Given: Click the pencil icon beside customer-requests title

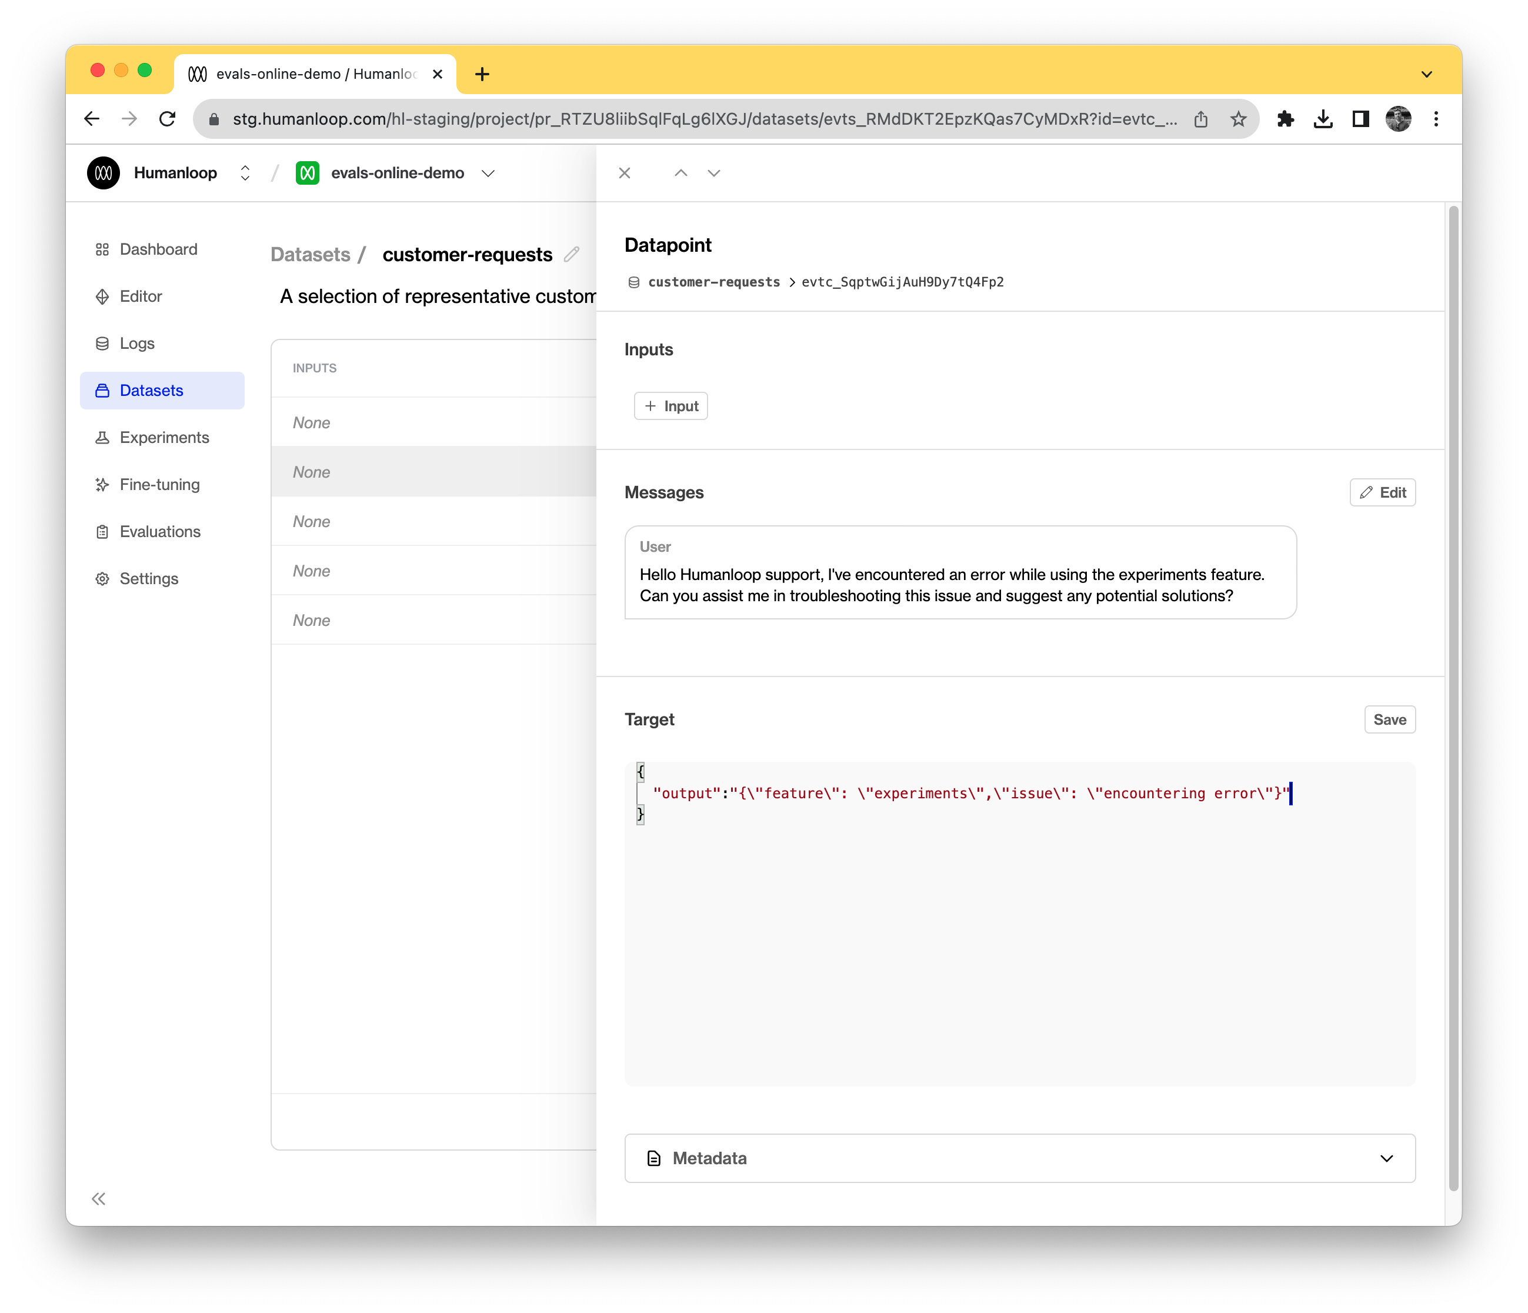Looking at the screenshot, I should click(x=572, y=255).
